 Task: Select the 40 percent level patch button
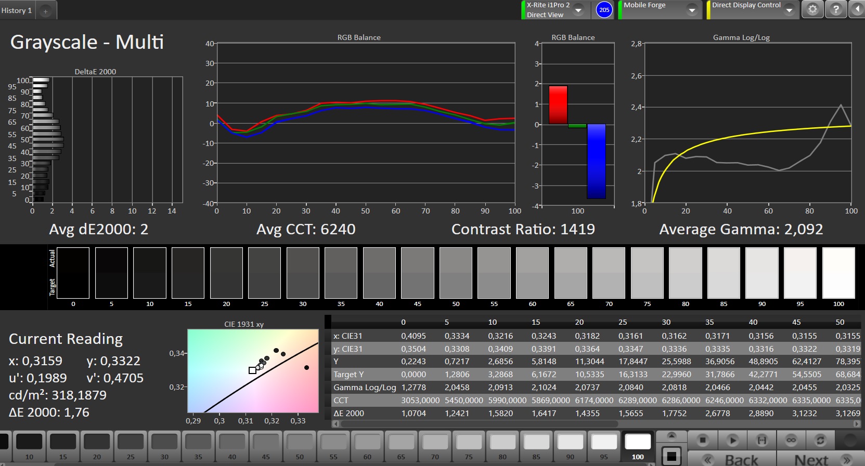point(232,447)
